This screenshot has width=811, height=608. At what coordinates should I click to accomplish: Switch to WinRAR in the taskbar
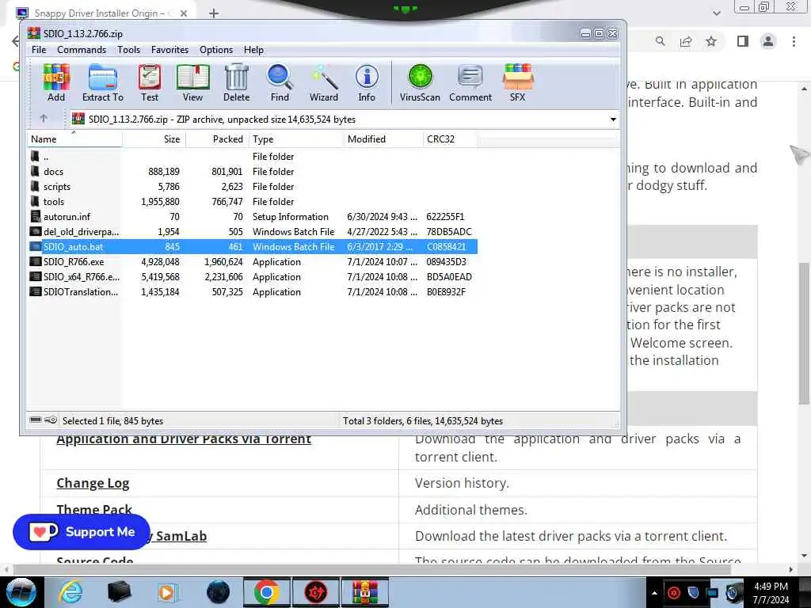coord(365,592)
